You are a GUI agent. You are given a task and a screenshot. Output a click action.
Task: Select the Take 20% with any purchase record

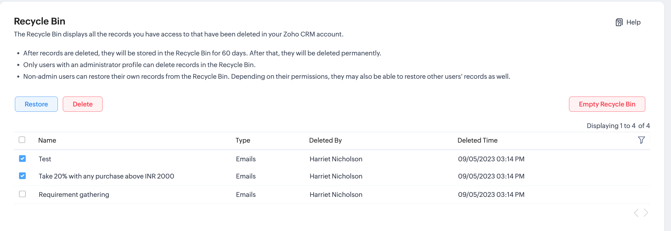pos(106,176)
